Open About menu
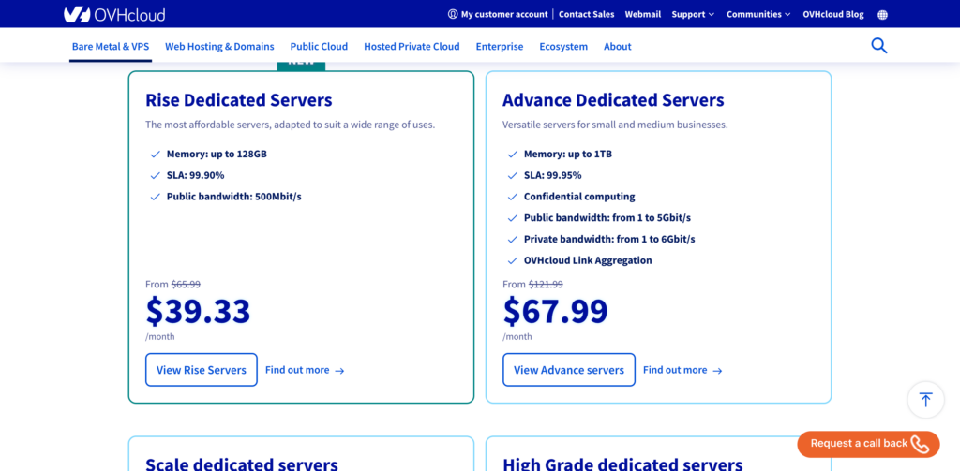The image size is (960, 471). tap(617, 47)
